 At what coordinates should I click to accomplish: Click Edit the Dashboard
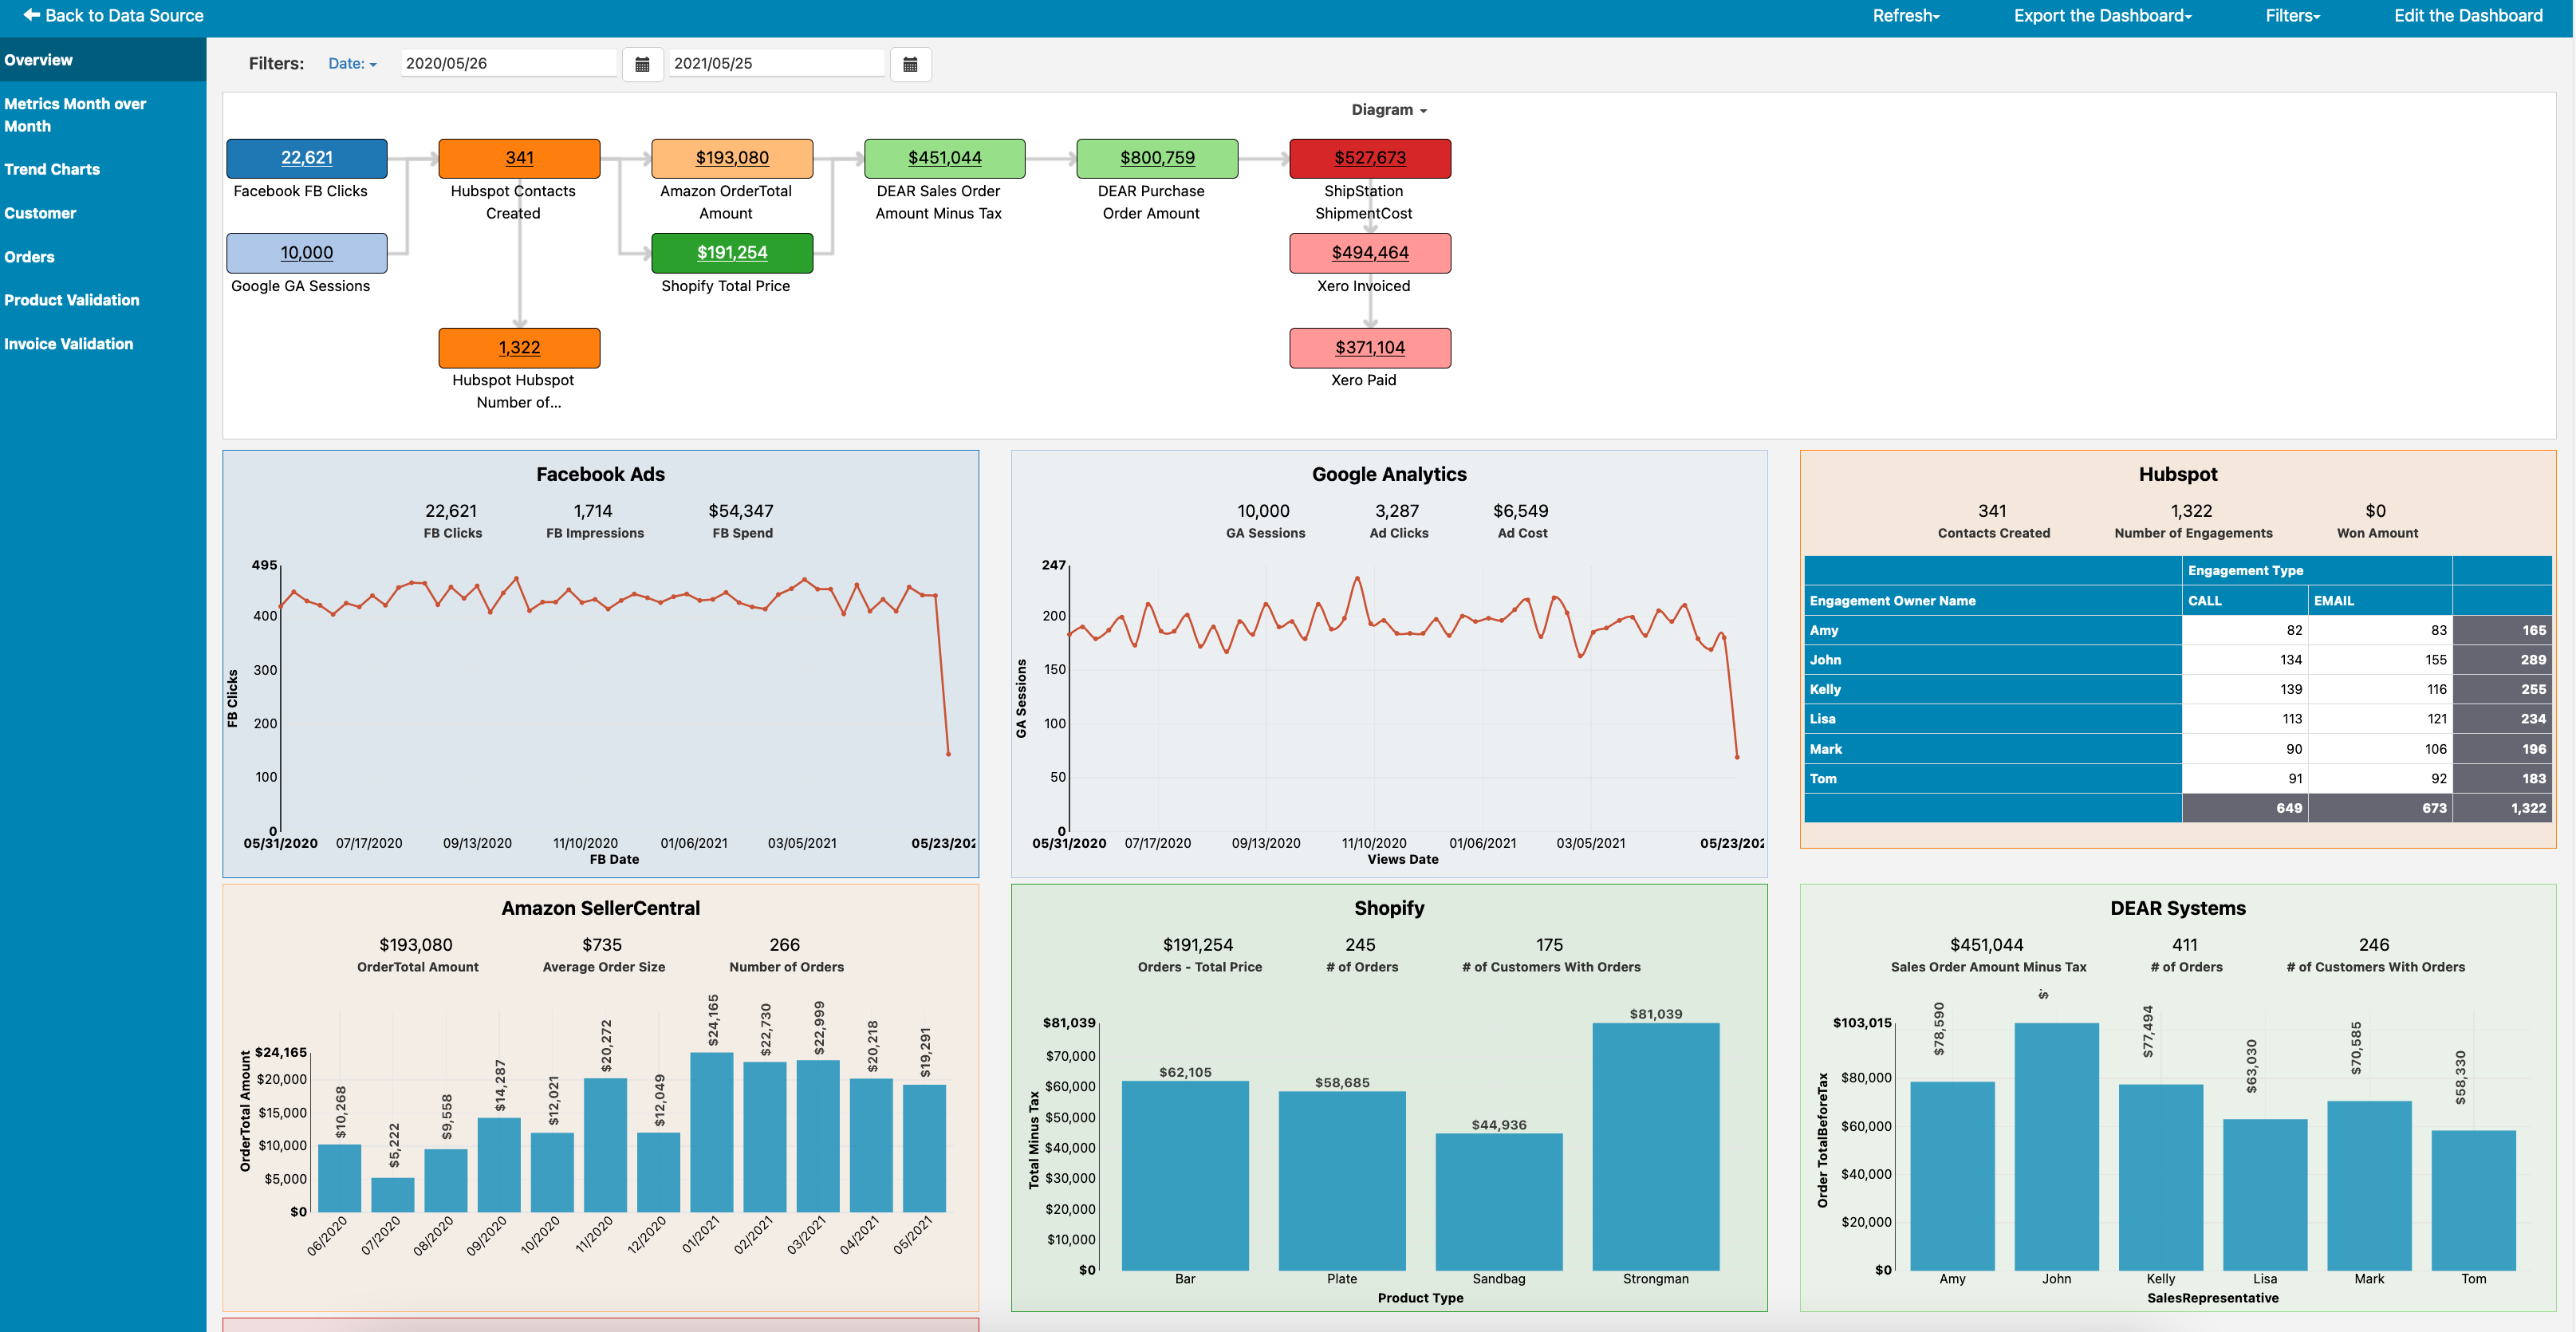pos(2467,16)
